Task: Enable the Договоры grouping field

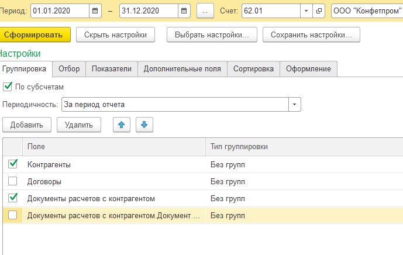Action: point(13,181)
